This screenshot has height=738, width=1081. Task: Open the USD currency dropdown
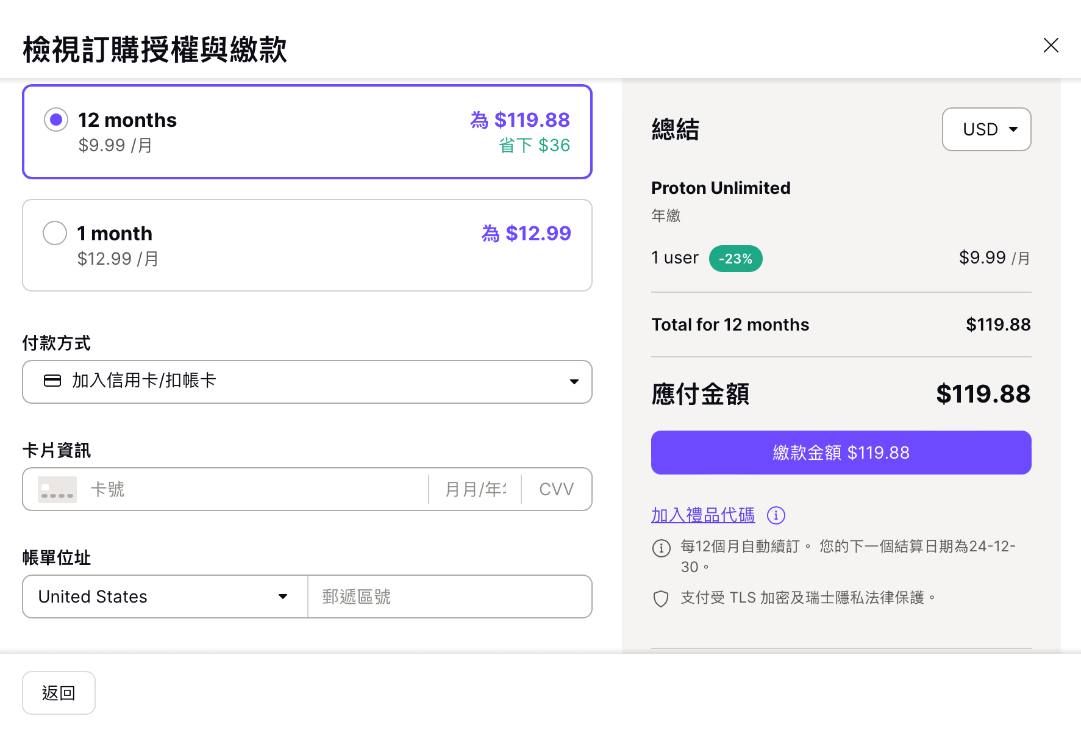pyautogui.click(x=986, y=129)
